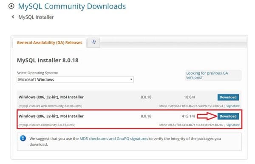Viewport: 255px width, 164px height.
Task: Click the blue info icon in suggestion box
Action: click(23, 139)
